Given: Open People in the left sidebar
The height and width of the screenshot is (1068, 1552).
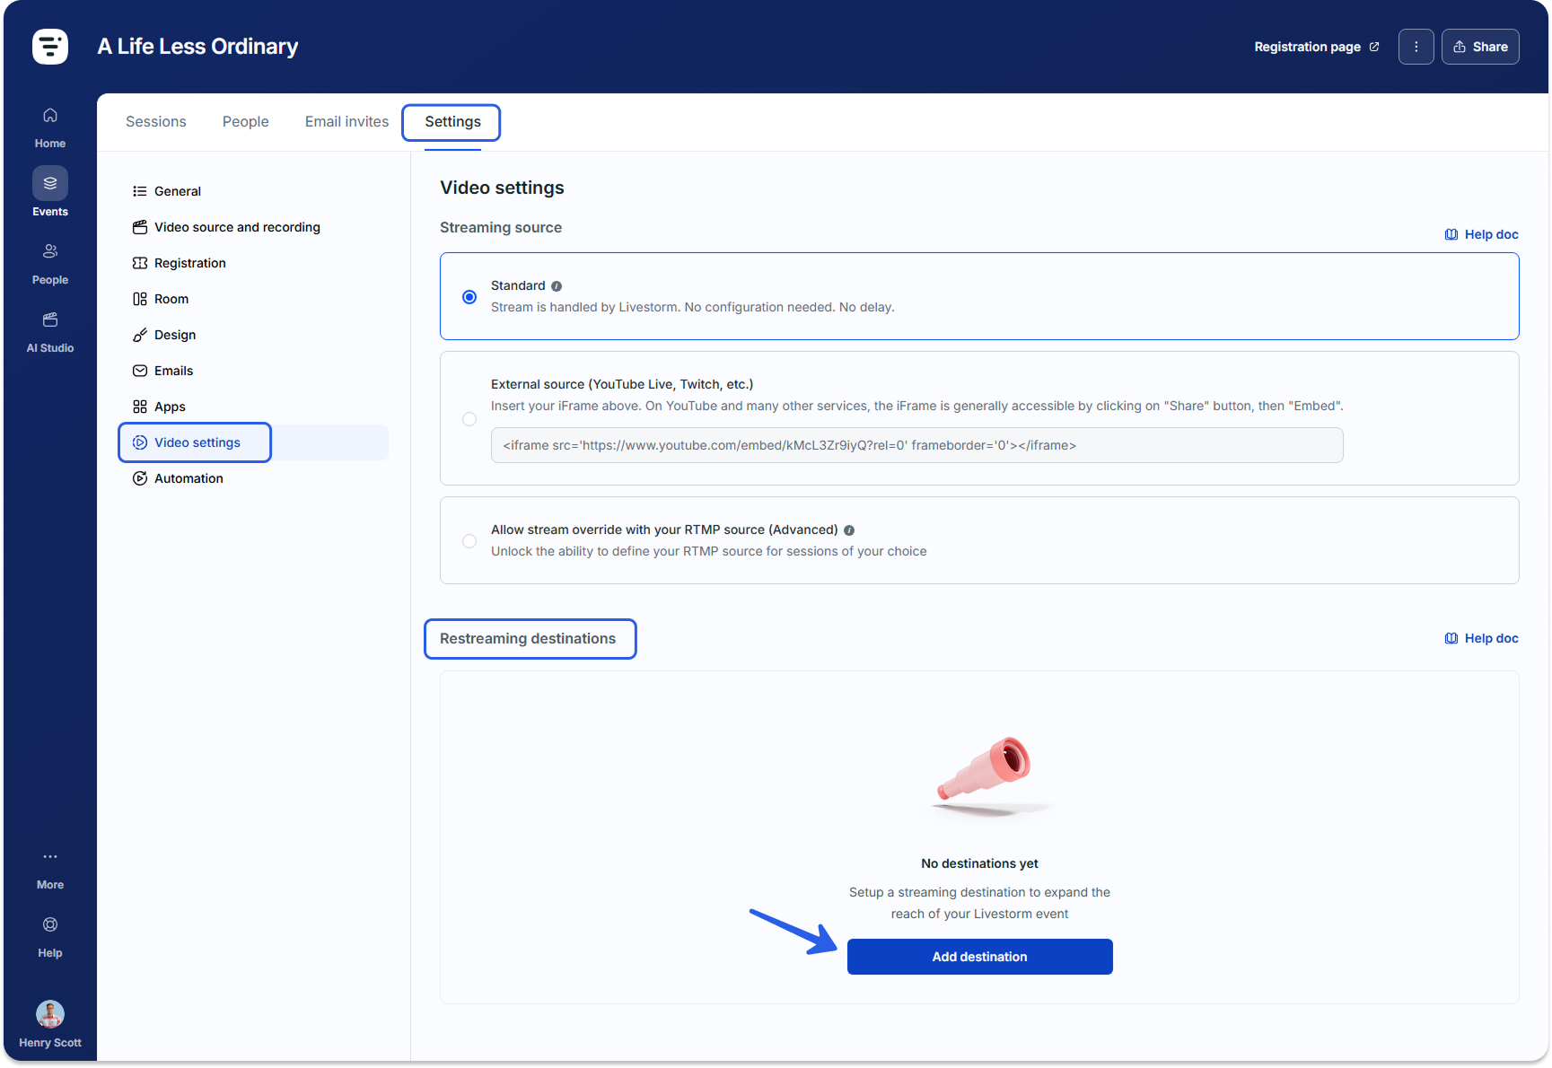Looking at the screenshot, I should tap(50, 264).
